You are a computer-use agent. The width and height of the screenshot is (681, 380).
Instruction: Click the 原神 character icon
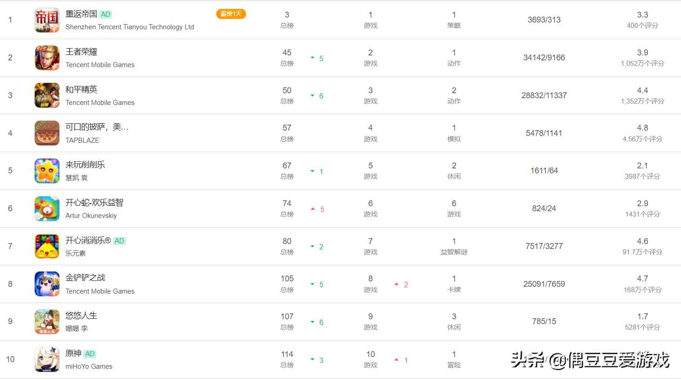tap(47, 359)
